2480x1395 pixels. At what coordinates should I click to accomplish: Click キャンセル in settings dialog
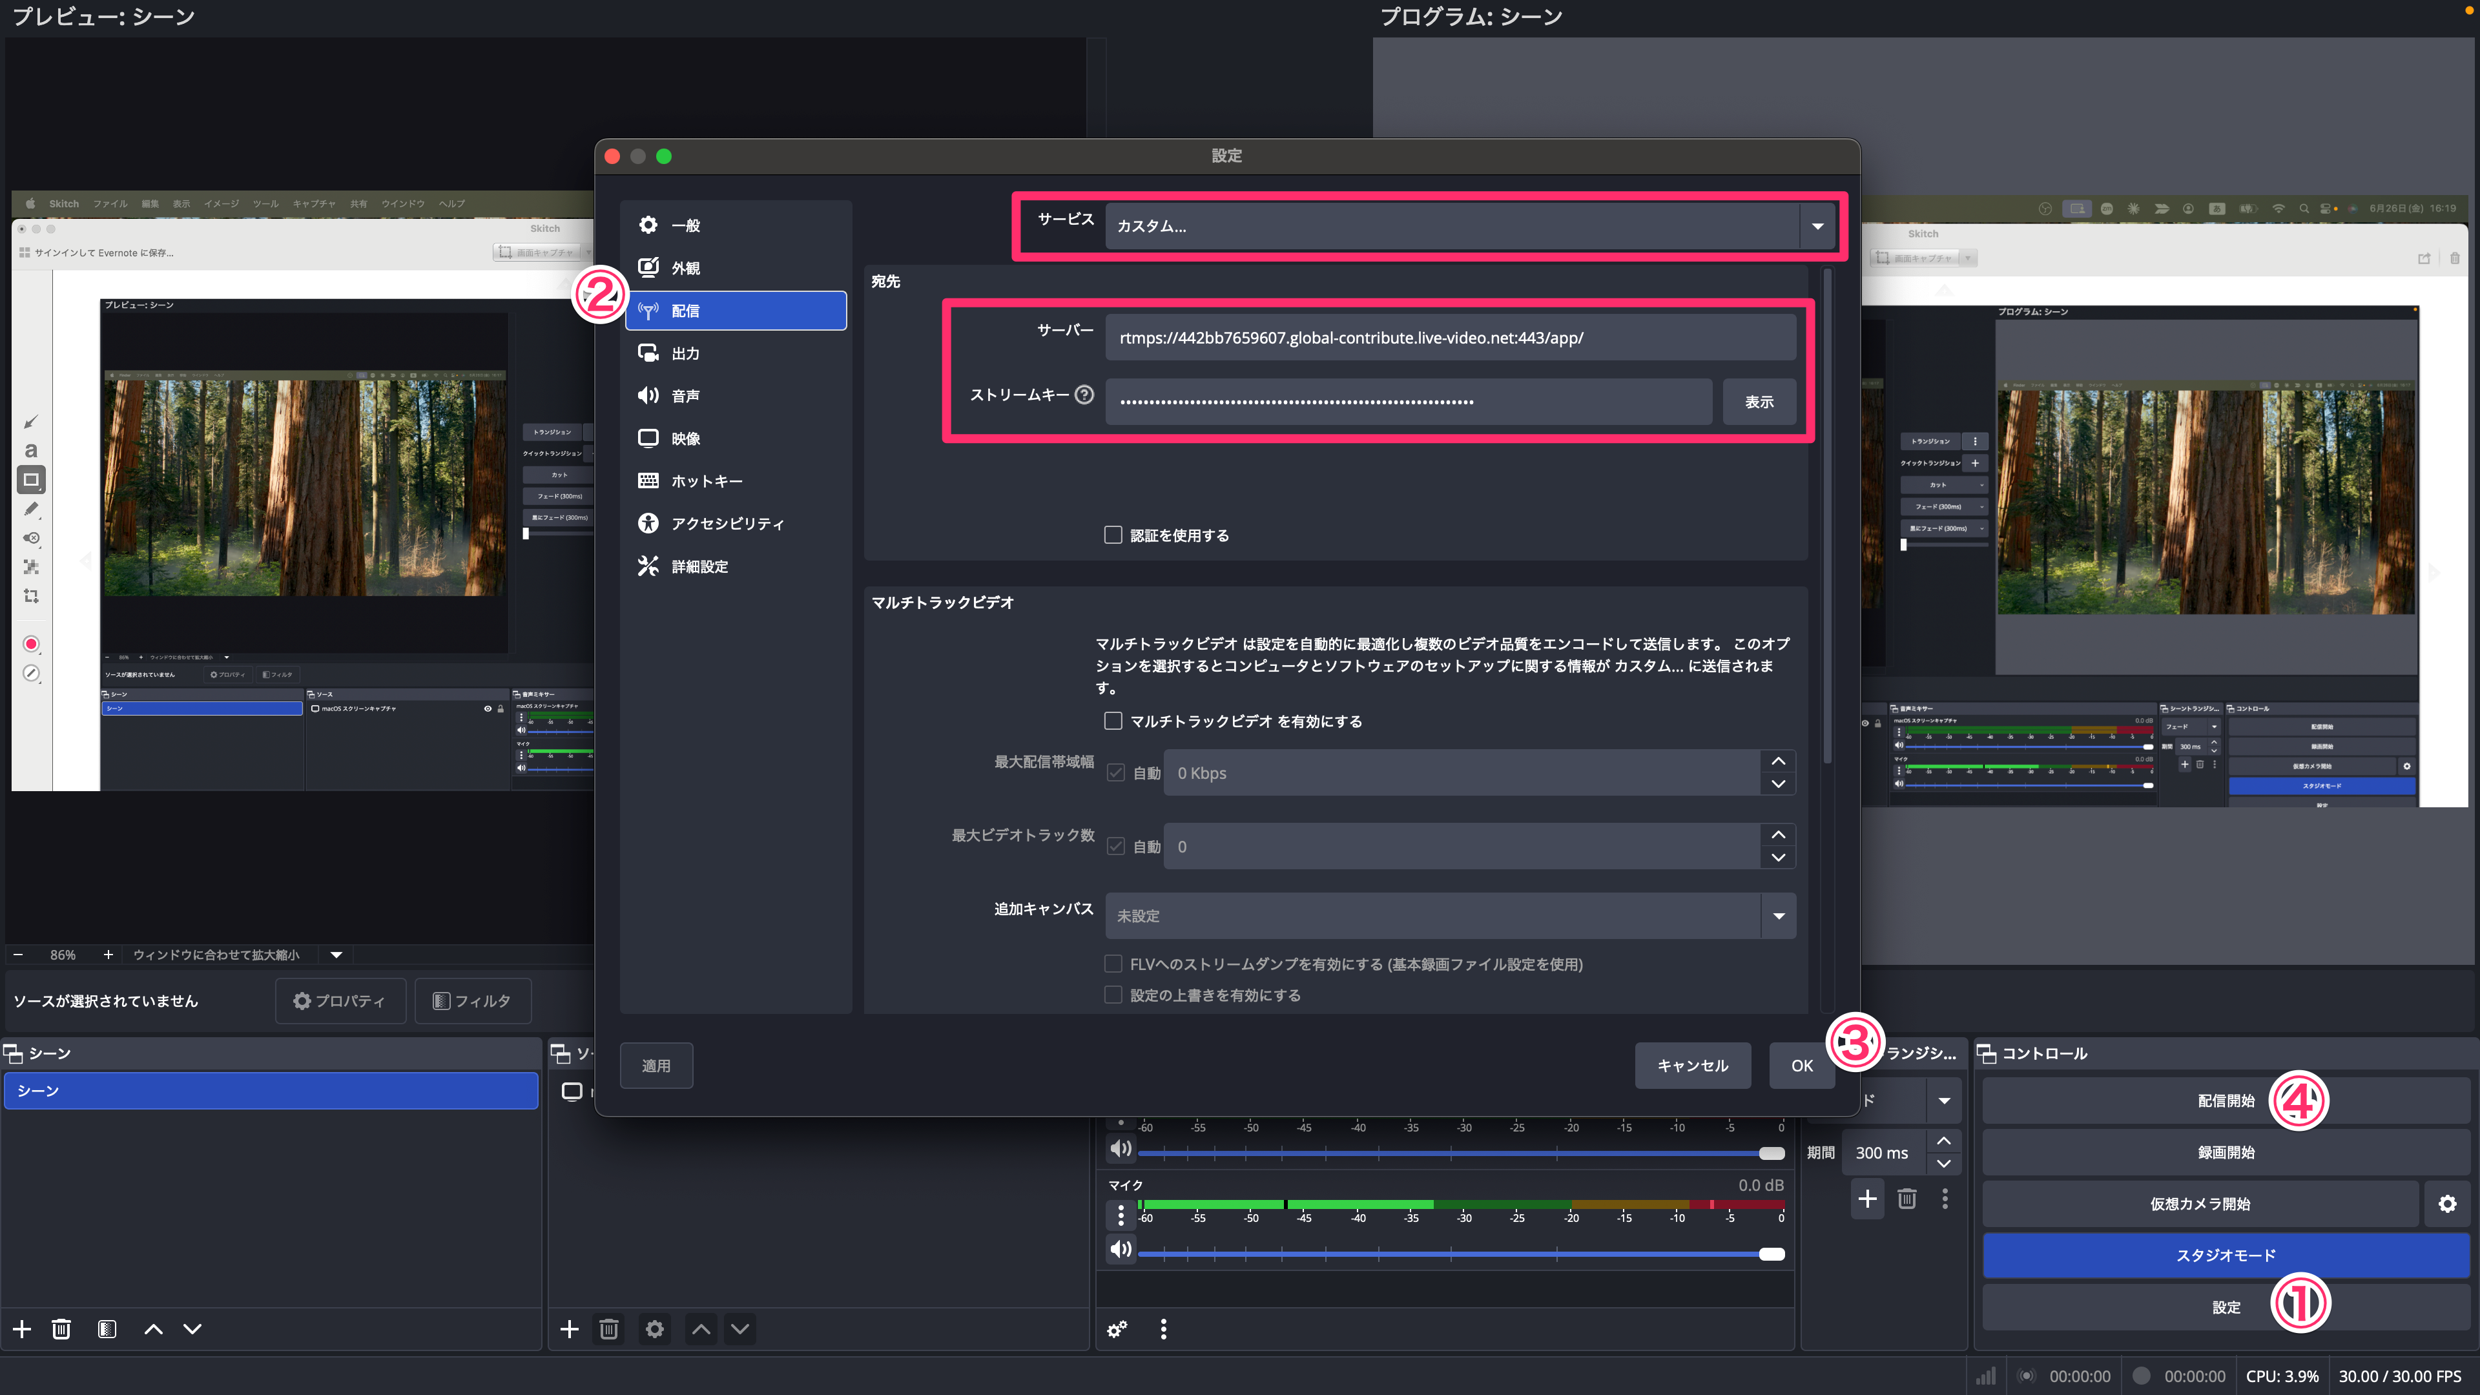tap(1693, 1066)
